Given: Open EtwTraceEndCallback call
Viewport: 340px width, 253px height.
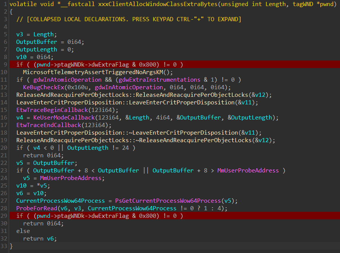Looking at the screenshot, I should [49, 125].
